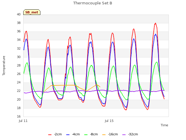The height and width of the screenshot is (140, 186).
Task: Toggle the -16cm series in the legend
Action: [x=110, y=134]
